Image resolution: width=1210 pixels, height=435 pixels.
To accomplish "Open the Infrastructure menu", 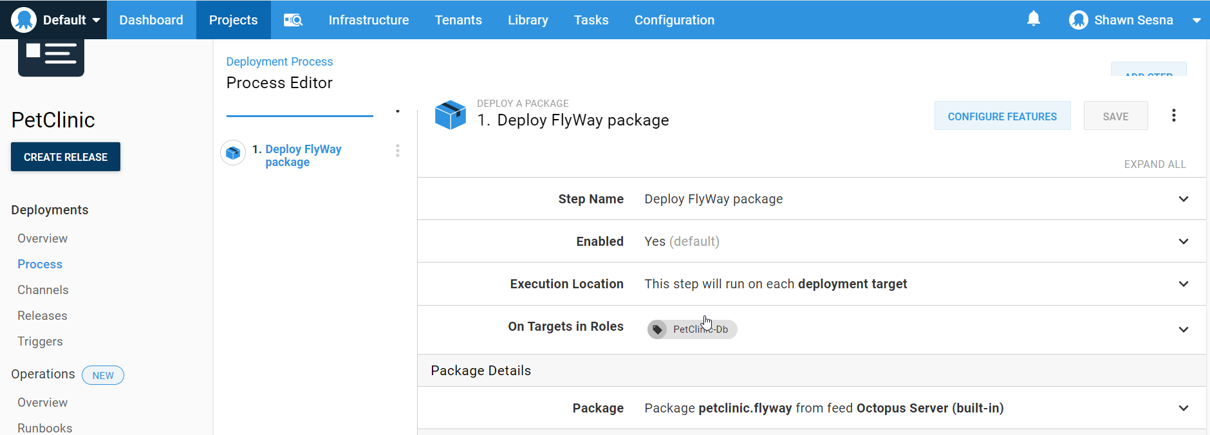I will point(368,20).
